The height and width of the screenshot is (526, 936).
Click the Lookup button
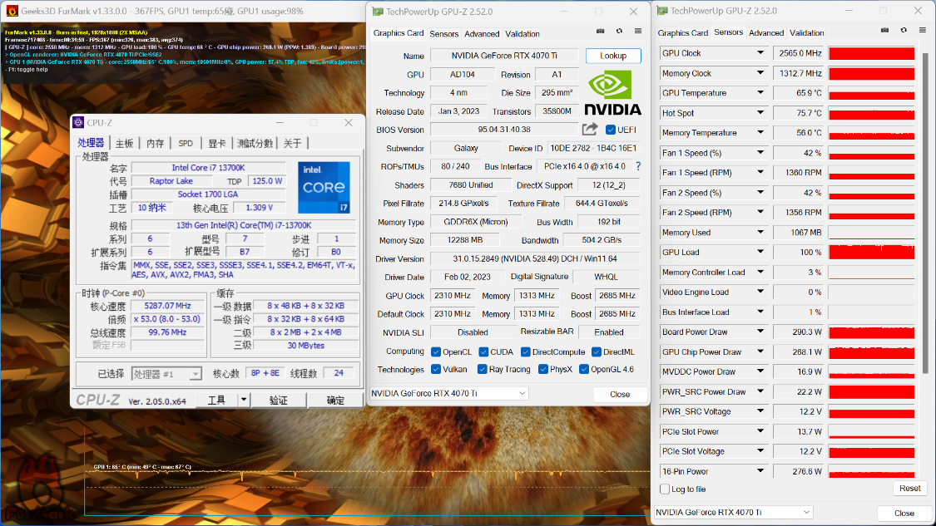coord(613,56)
